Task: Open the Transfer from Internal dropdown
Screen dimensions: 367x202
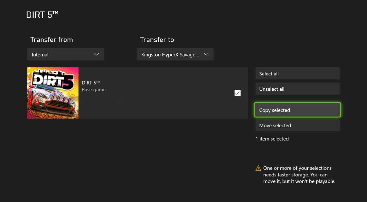Action: tap(66, 54)
